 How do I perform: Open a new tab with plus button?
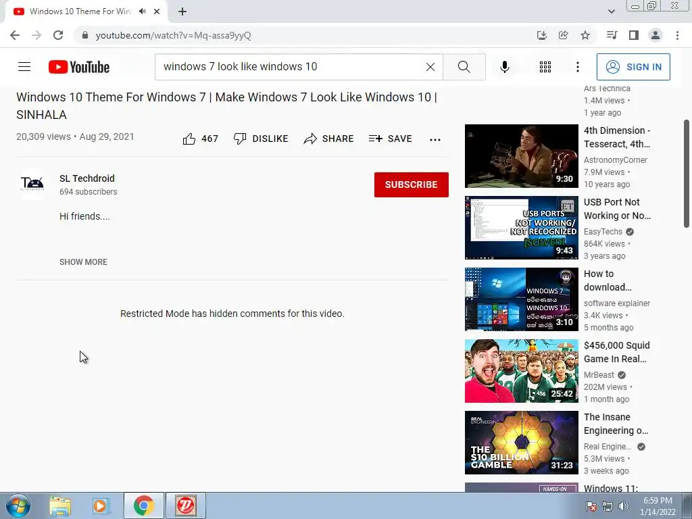tap(182, 11)
